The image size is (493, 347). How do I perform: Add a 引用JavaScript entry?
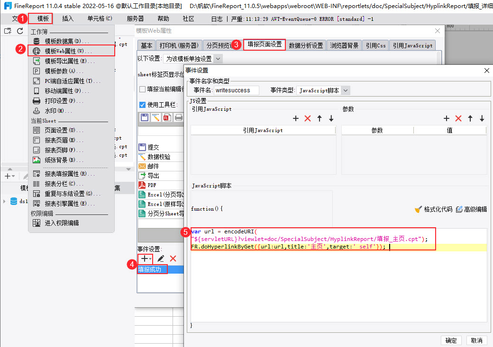click(295, 118)
